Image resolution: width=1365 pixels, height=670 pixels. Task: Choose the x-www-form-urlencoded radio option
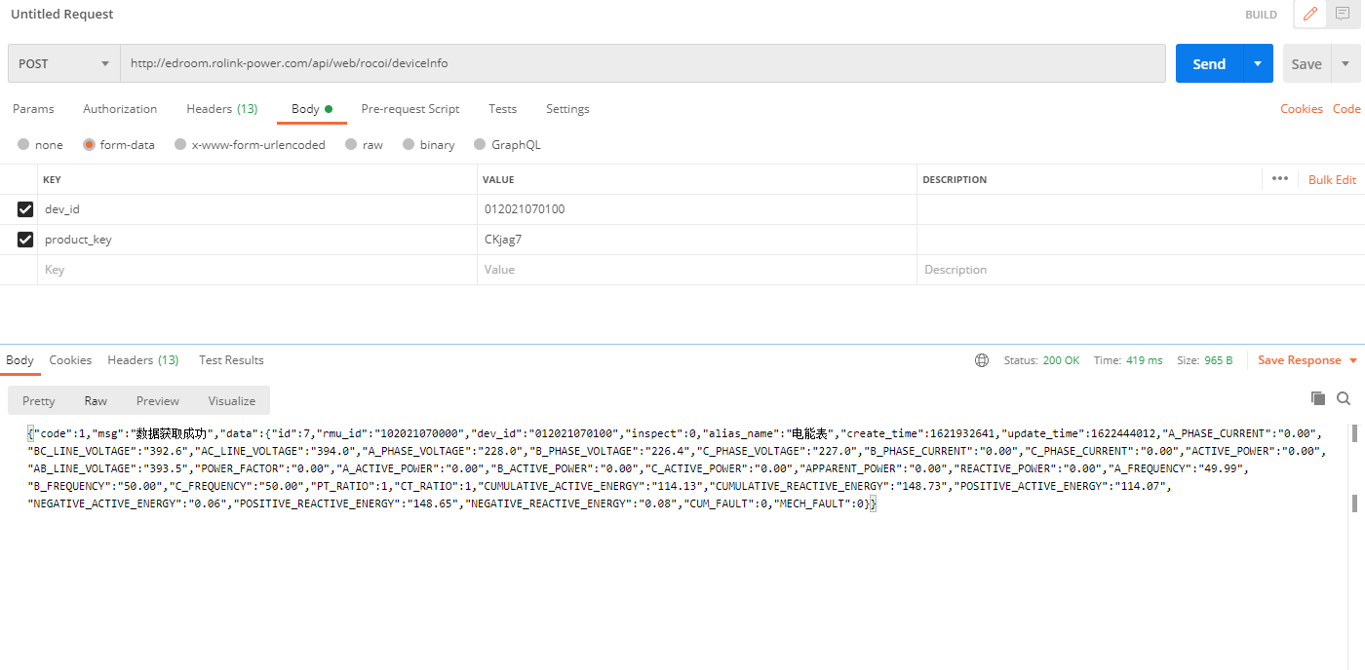tap(180, 145)
